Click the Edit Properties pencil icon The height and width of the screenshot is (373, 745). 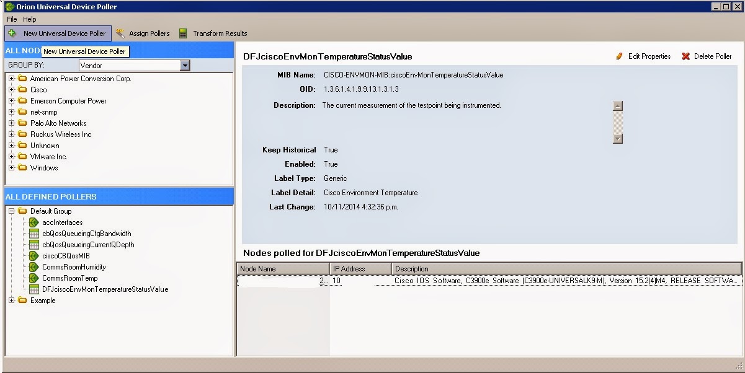click(x=619, y=56)
